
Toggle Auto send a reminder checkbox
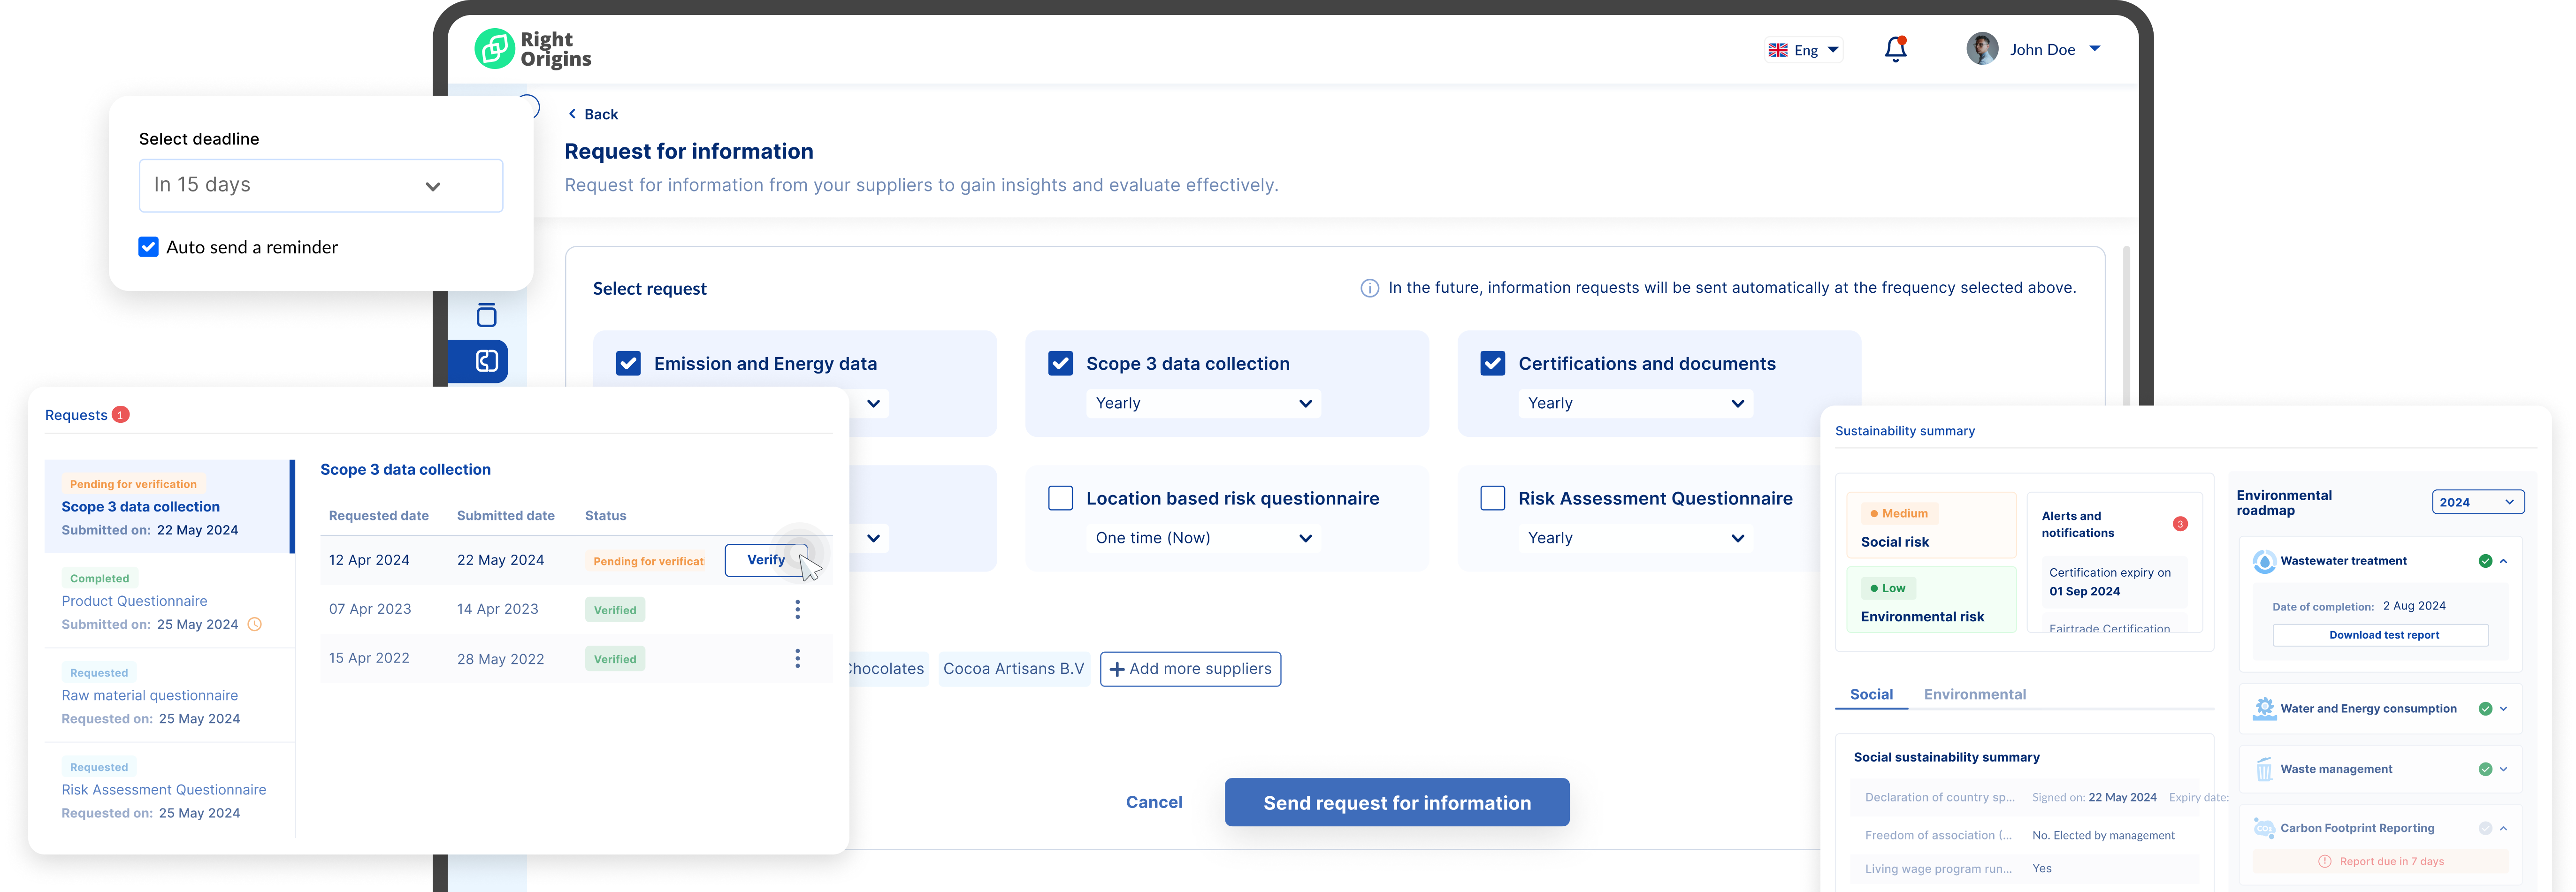pos(148,247)
